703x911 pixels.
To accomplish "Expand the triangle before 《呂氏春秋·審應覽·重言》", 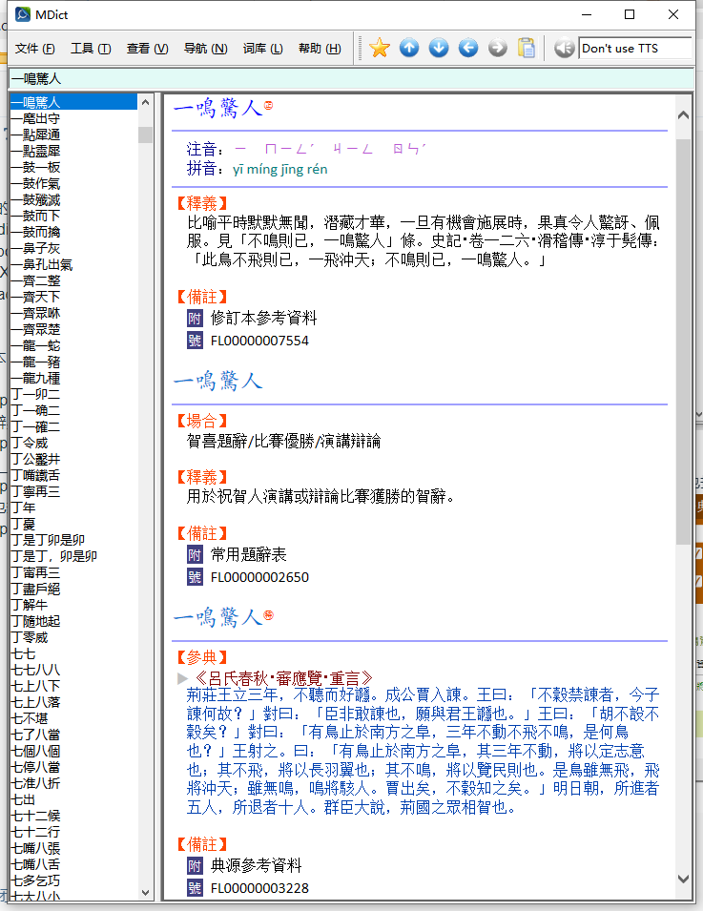I will point(183,678).
